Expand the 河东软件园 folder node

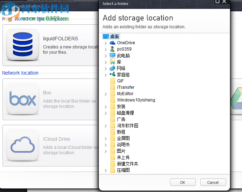(106, 126)
